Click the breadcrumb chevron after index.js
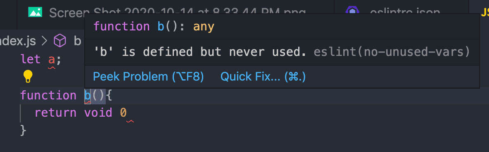 [45, 41]
